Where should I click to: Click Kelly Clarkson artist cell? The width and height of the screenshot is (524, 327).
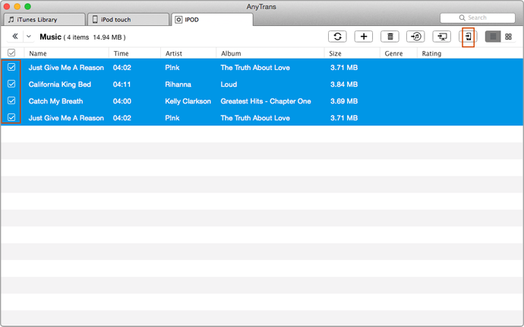[x=188, y=101]
